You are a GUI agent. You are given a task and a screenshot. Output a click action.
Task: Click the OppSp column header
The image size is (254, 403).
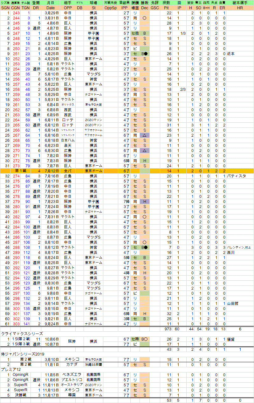111,7
